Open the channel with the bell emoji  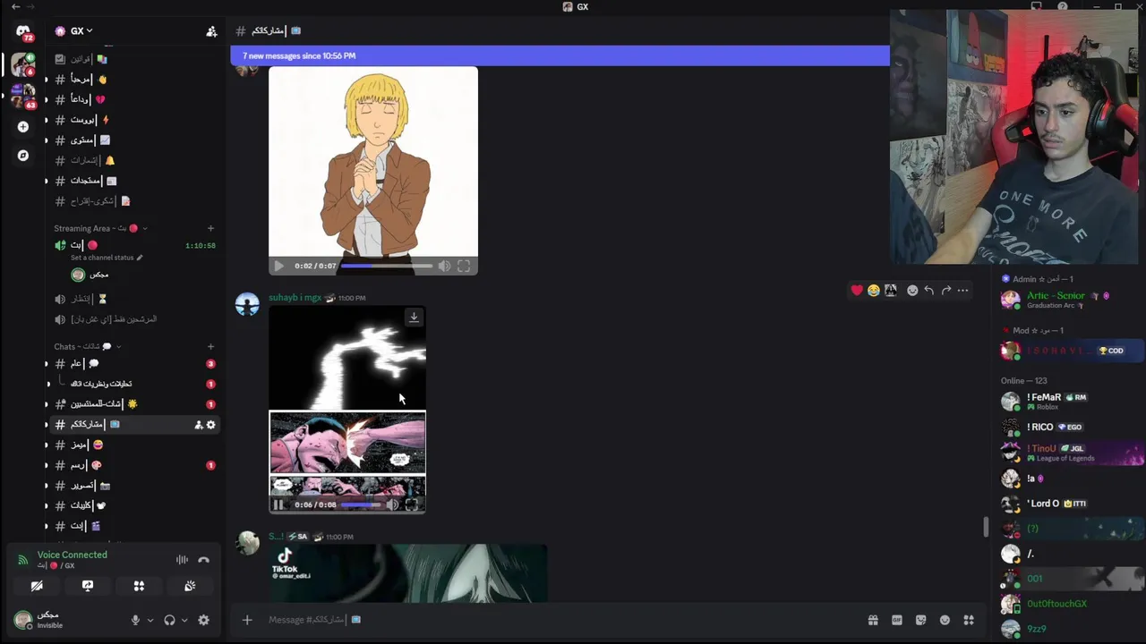[x=133, y=160]
